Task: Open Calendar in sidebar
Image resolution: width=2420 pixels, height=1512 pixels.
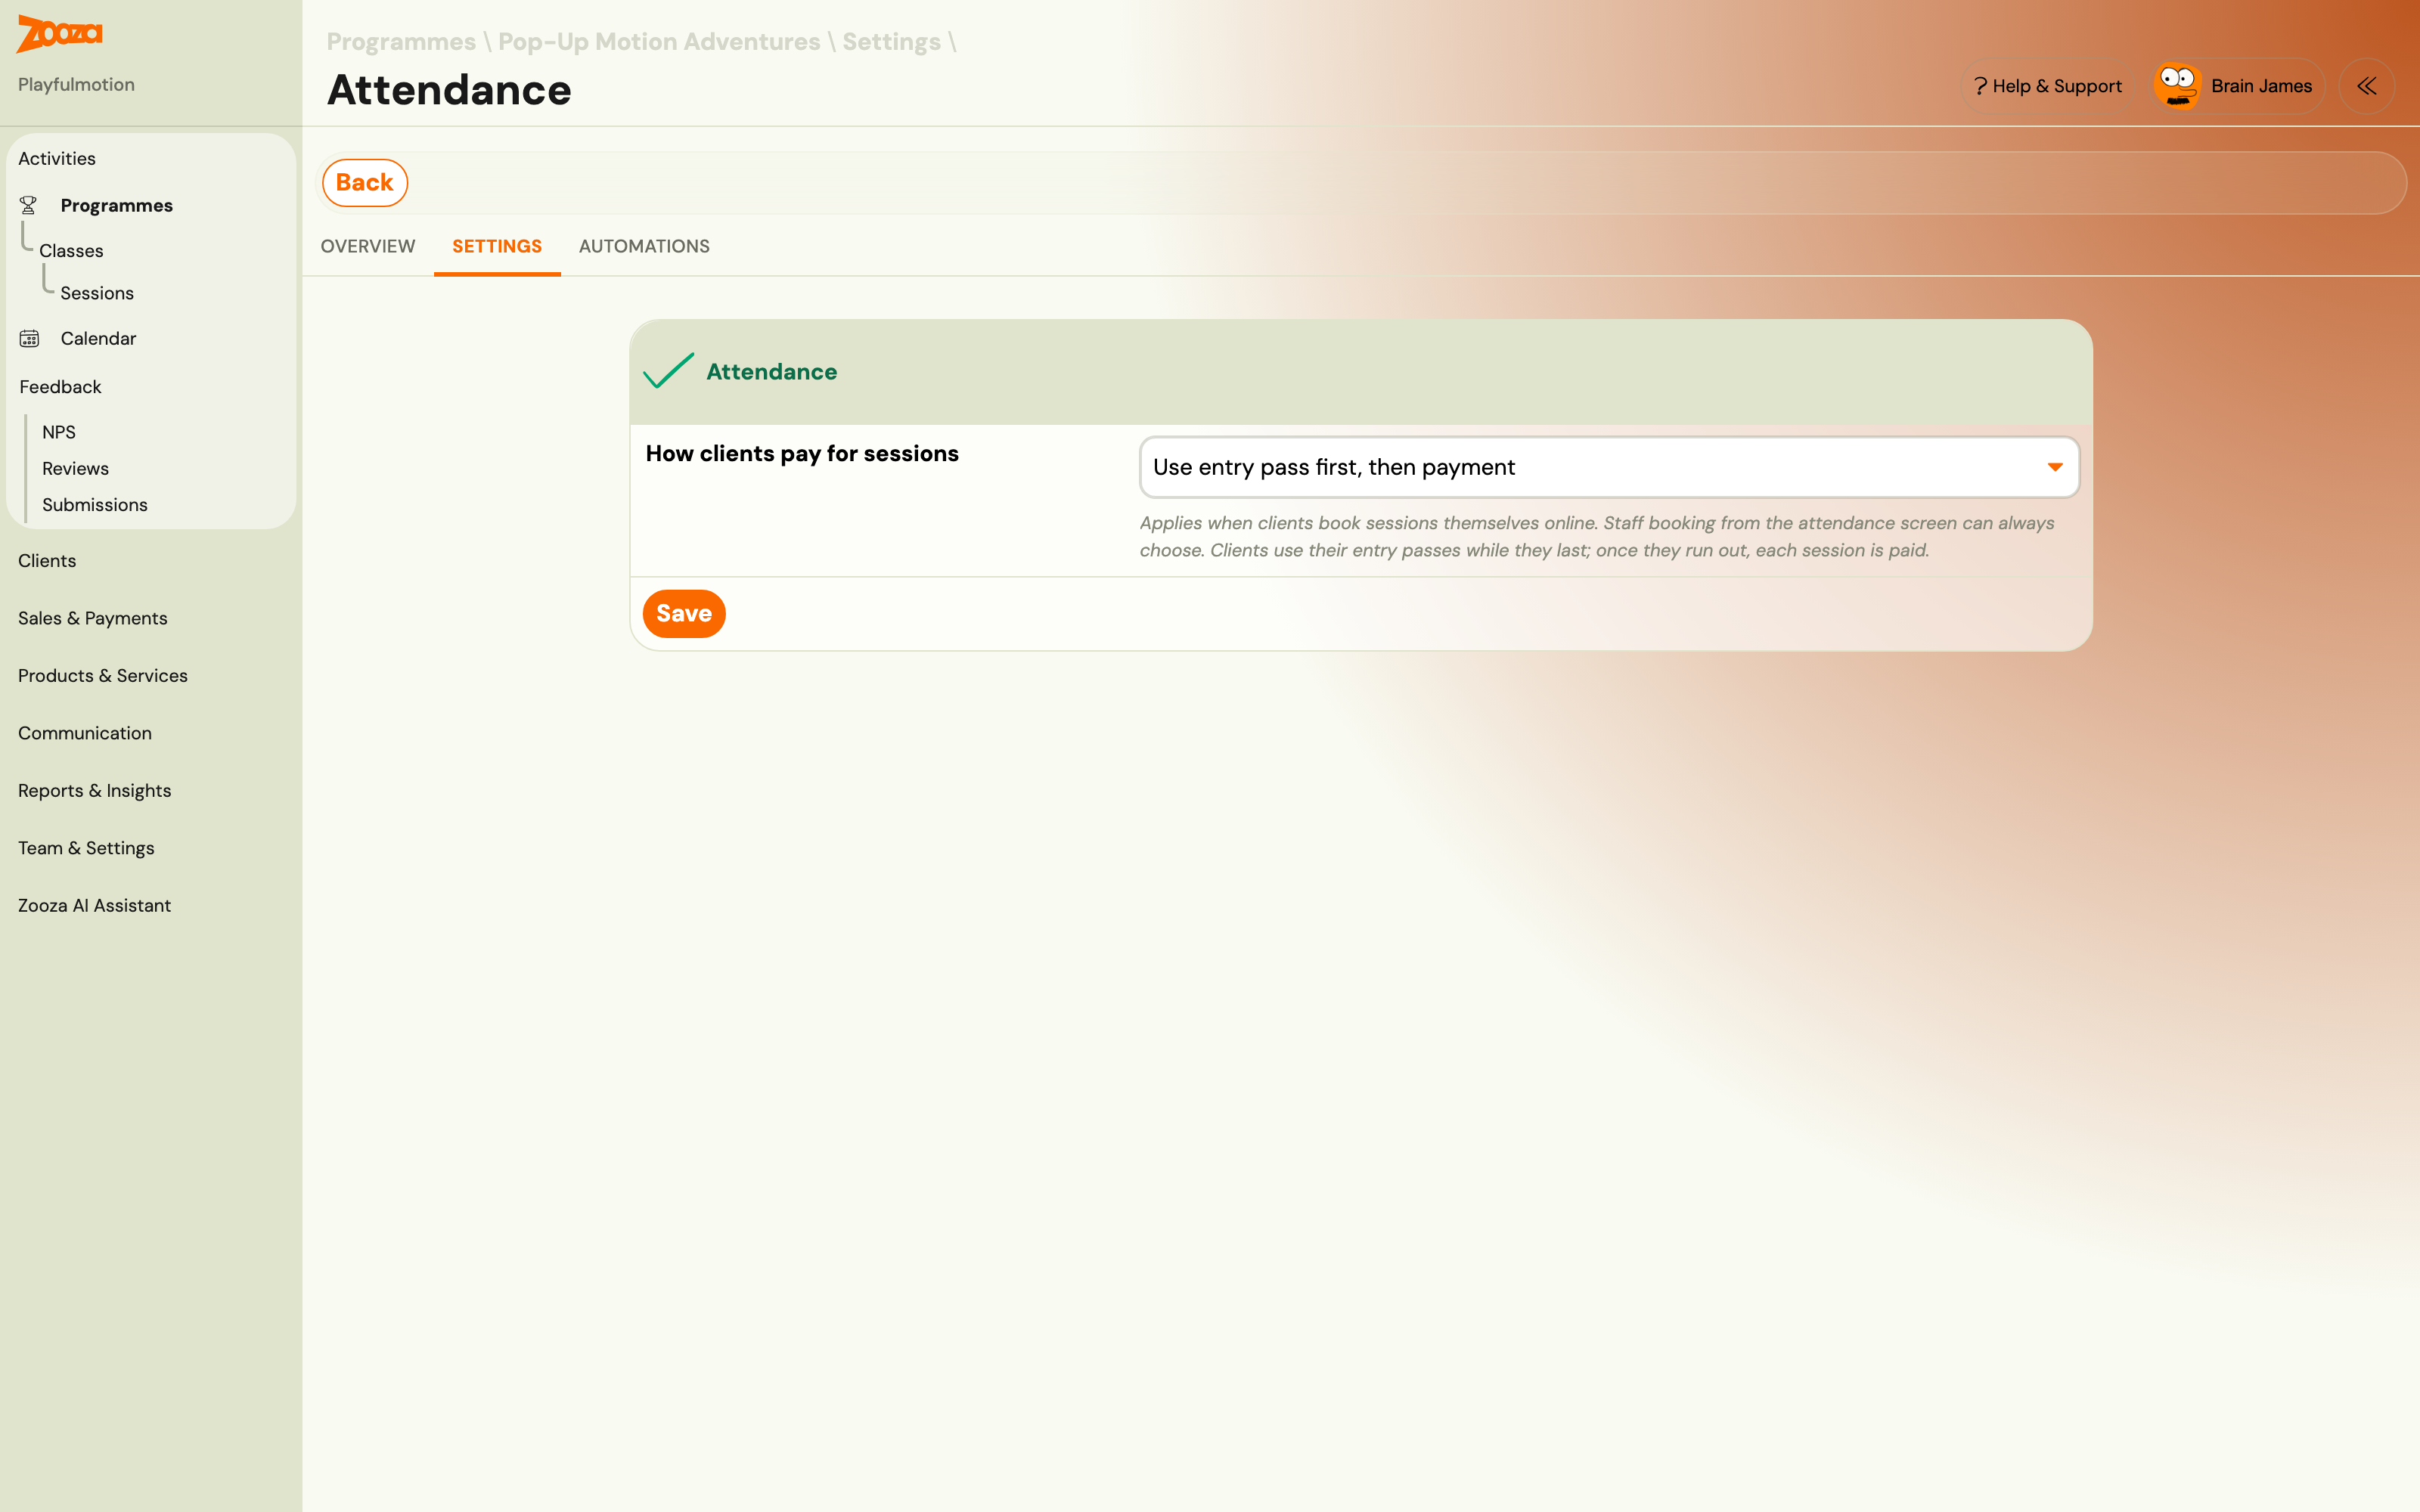Action: (x=98, y=338)
